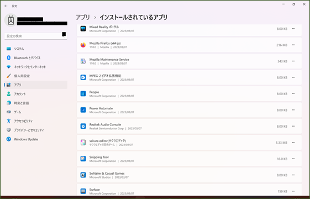Click the Power Automate app icon
The image size is (310, 199).
tap(83, 110)
